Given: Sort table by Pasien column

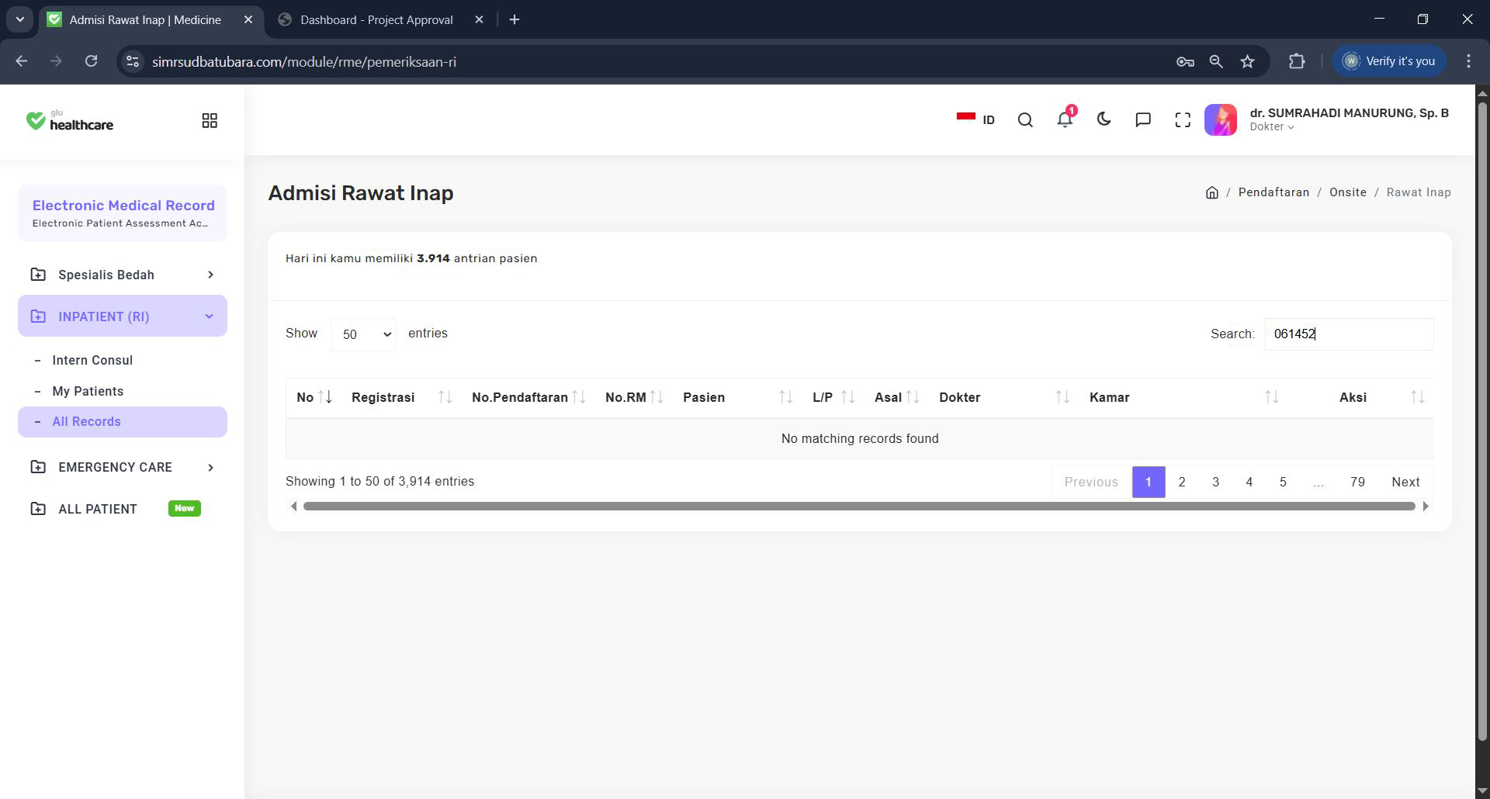Looking at the screenshot, I should click(737, 397).
